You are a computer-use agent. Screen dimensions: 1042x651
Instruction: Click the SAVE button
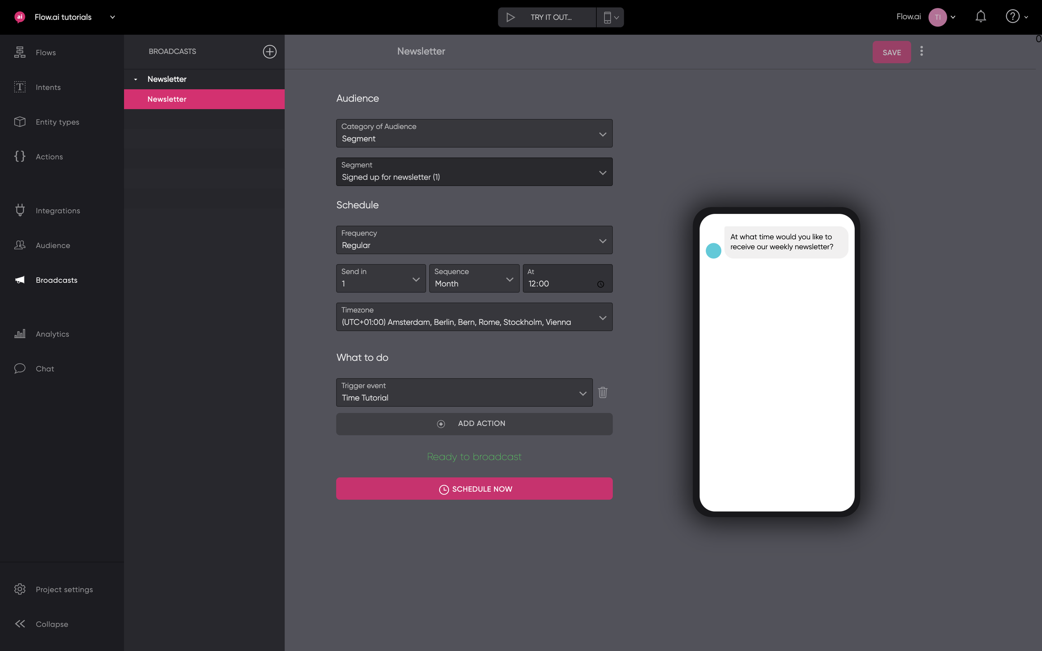click(x=891, y=52)
